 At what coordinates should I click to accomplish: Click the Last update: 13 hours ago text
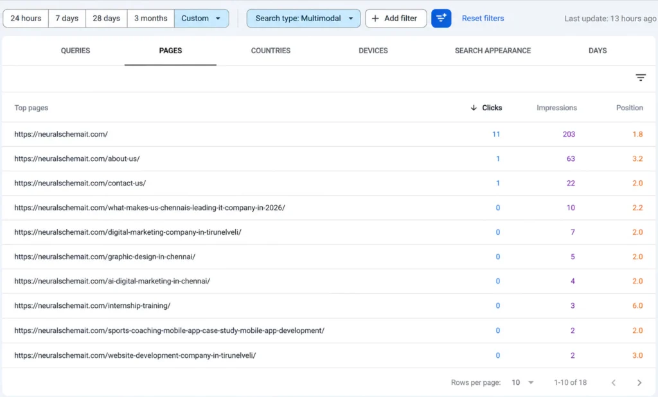pyautogui.click(x=610, y=19)
